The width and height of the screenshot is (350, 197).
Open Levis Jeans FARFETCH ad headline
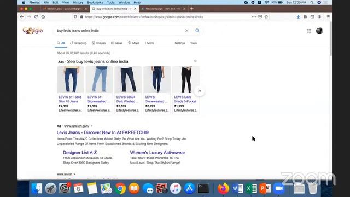103,132
